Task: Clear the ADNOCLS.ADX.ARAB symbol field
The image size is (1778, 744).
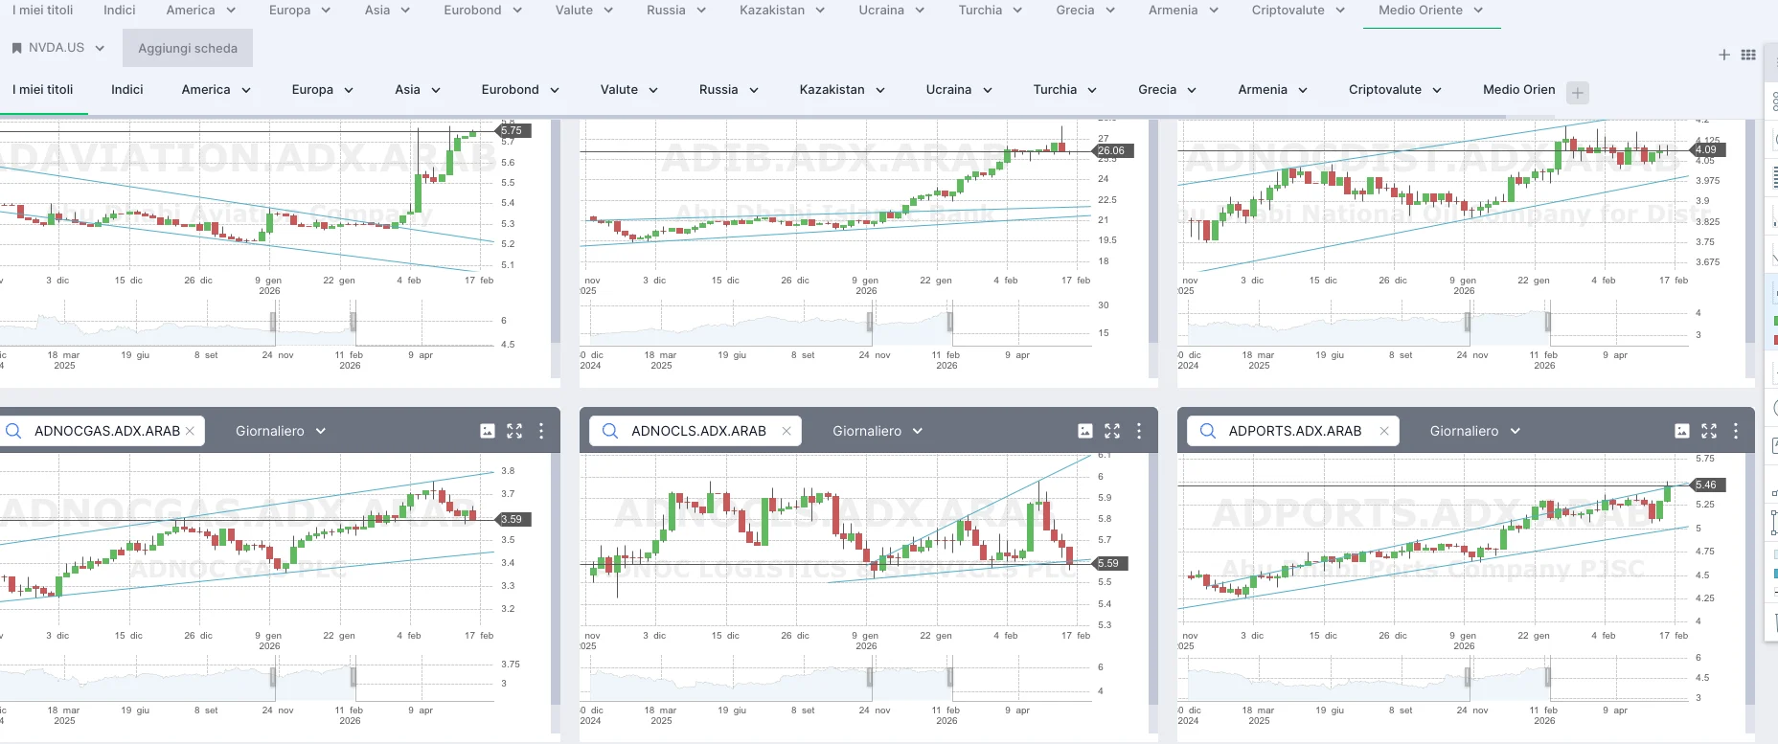Action: click(786, 431)
